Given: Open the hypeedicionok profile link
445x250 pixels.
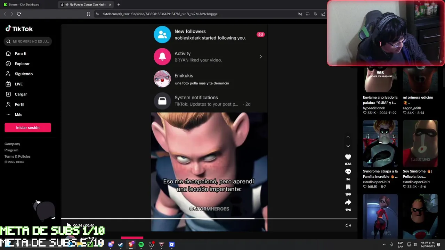Looking at the screenshot, I should click(x=374, y=108).
